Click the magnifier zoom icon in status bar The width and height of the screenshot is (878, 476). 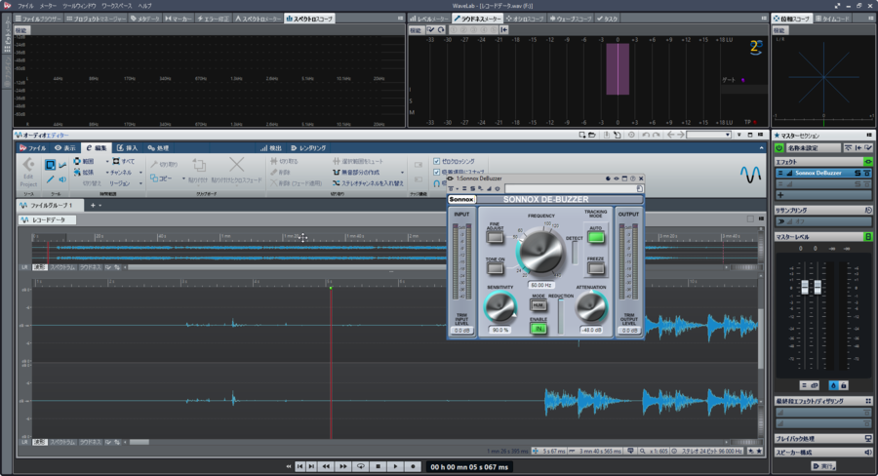(x=643, y=451)
